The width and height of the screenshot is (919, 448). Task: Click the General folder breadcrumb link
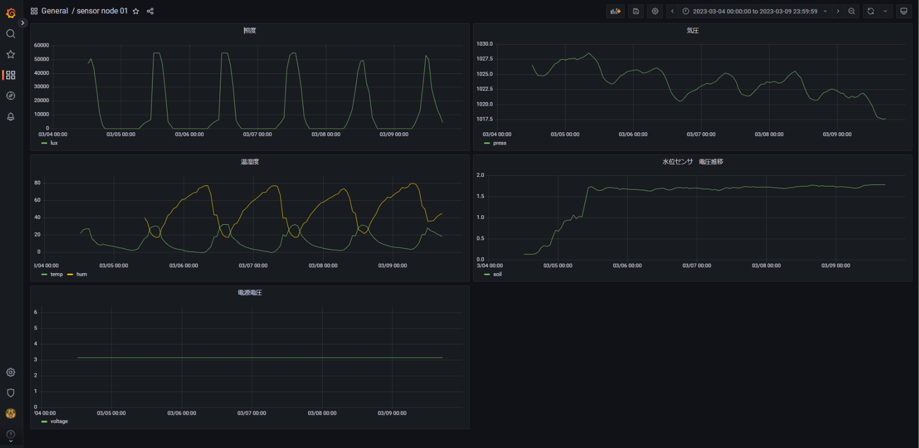coord(54,11)
